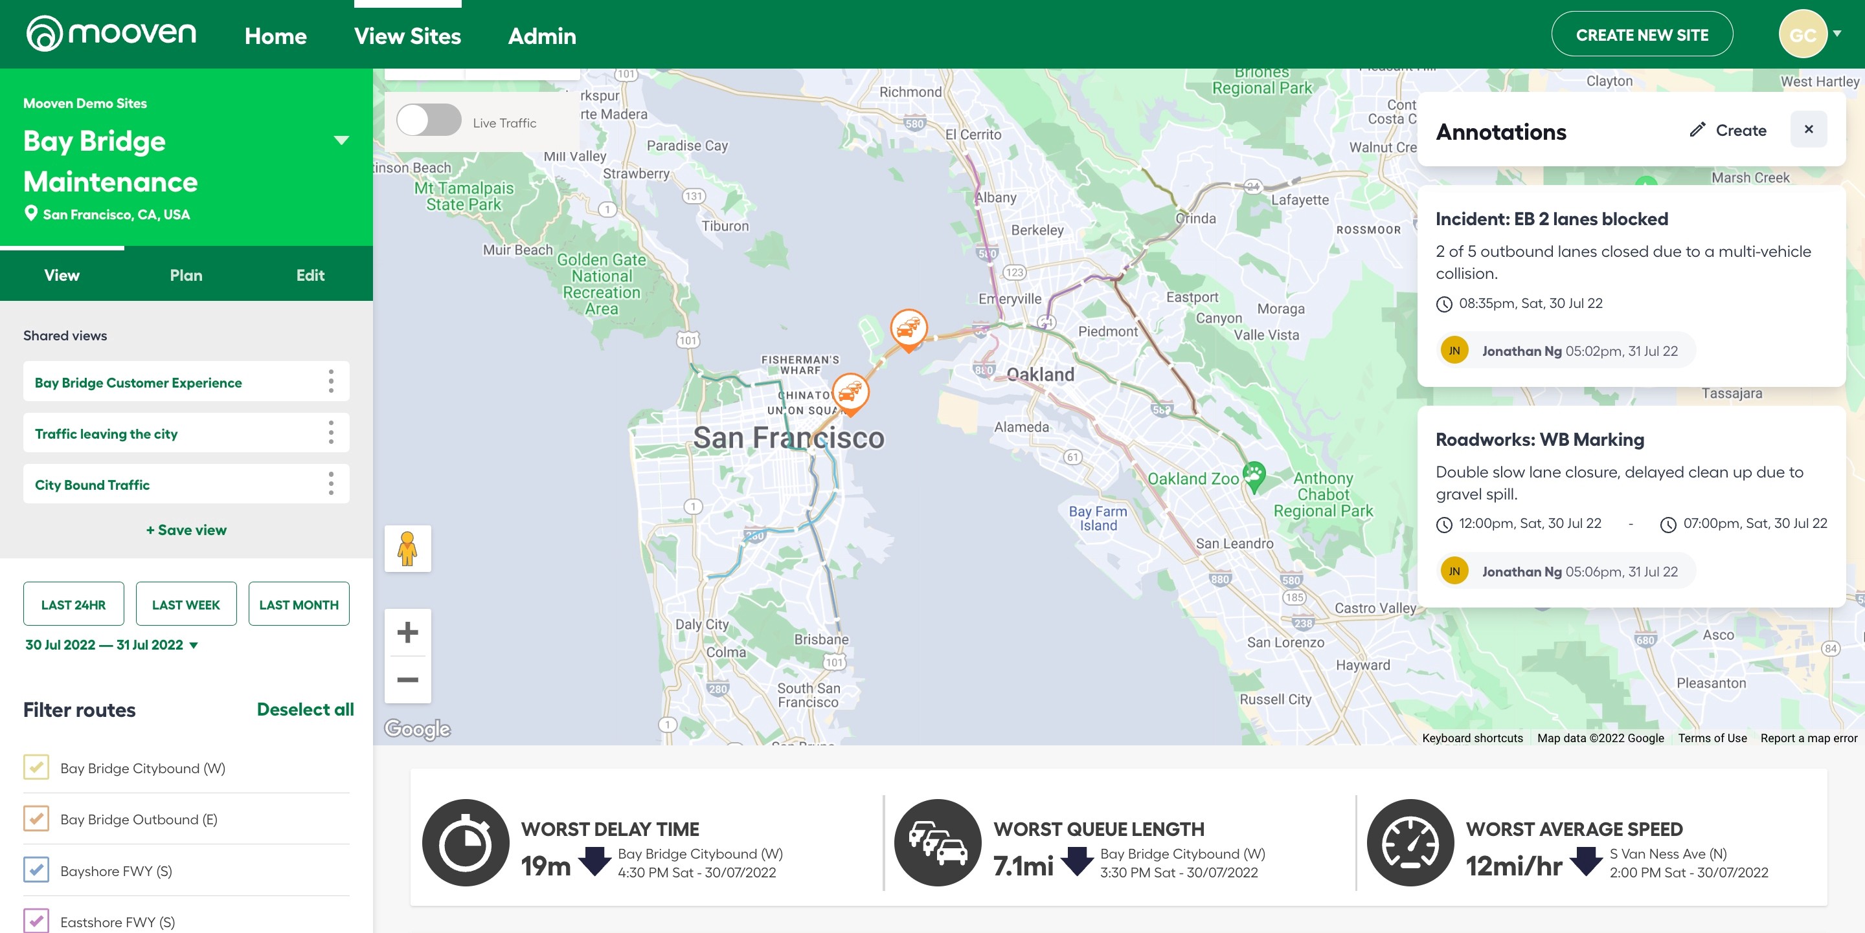Zoom out on the map

[407, 679]
